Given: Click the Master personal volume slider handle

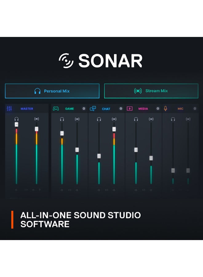Looking at the screenshot, I should pos(16,124).
